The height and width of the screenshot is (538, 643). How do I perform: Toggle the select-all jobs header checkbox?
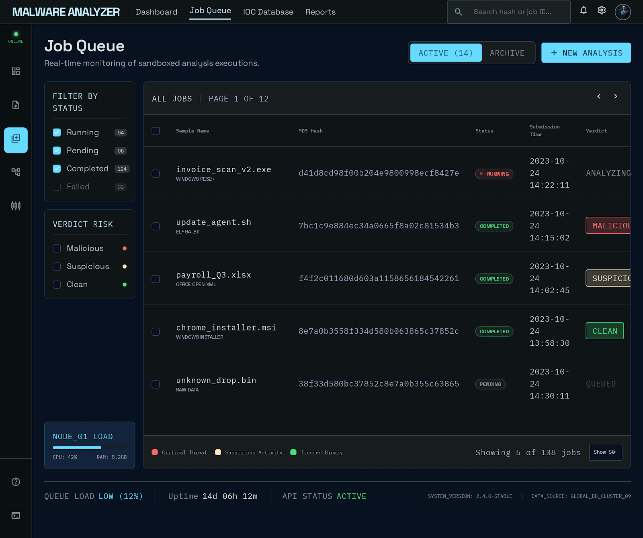156,131
